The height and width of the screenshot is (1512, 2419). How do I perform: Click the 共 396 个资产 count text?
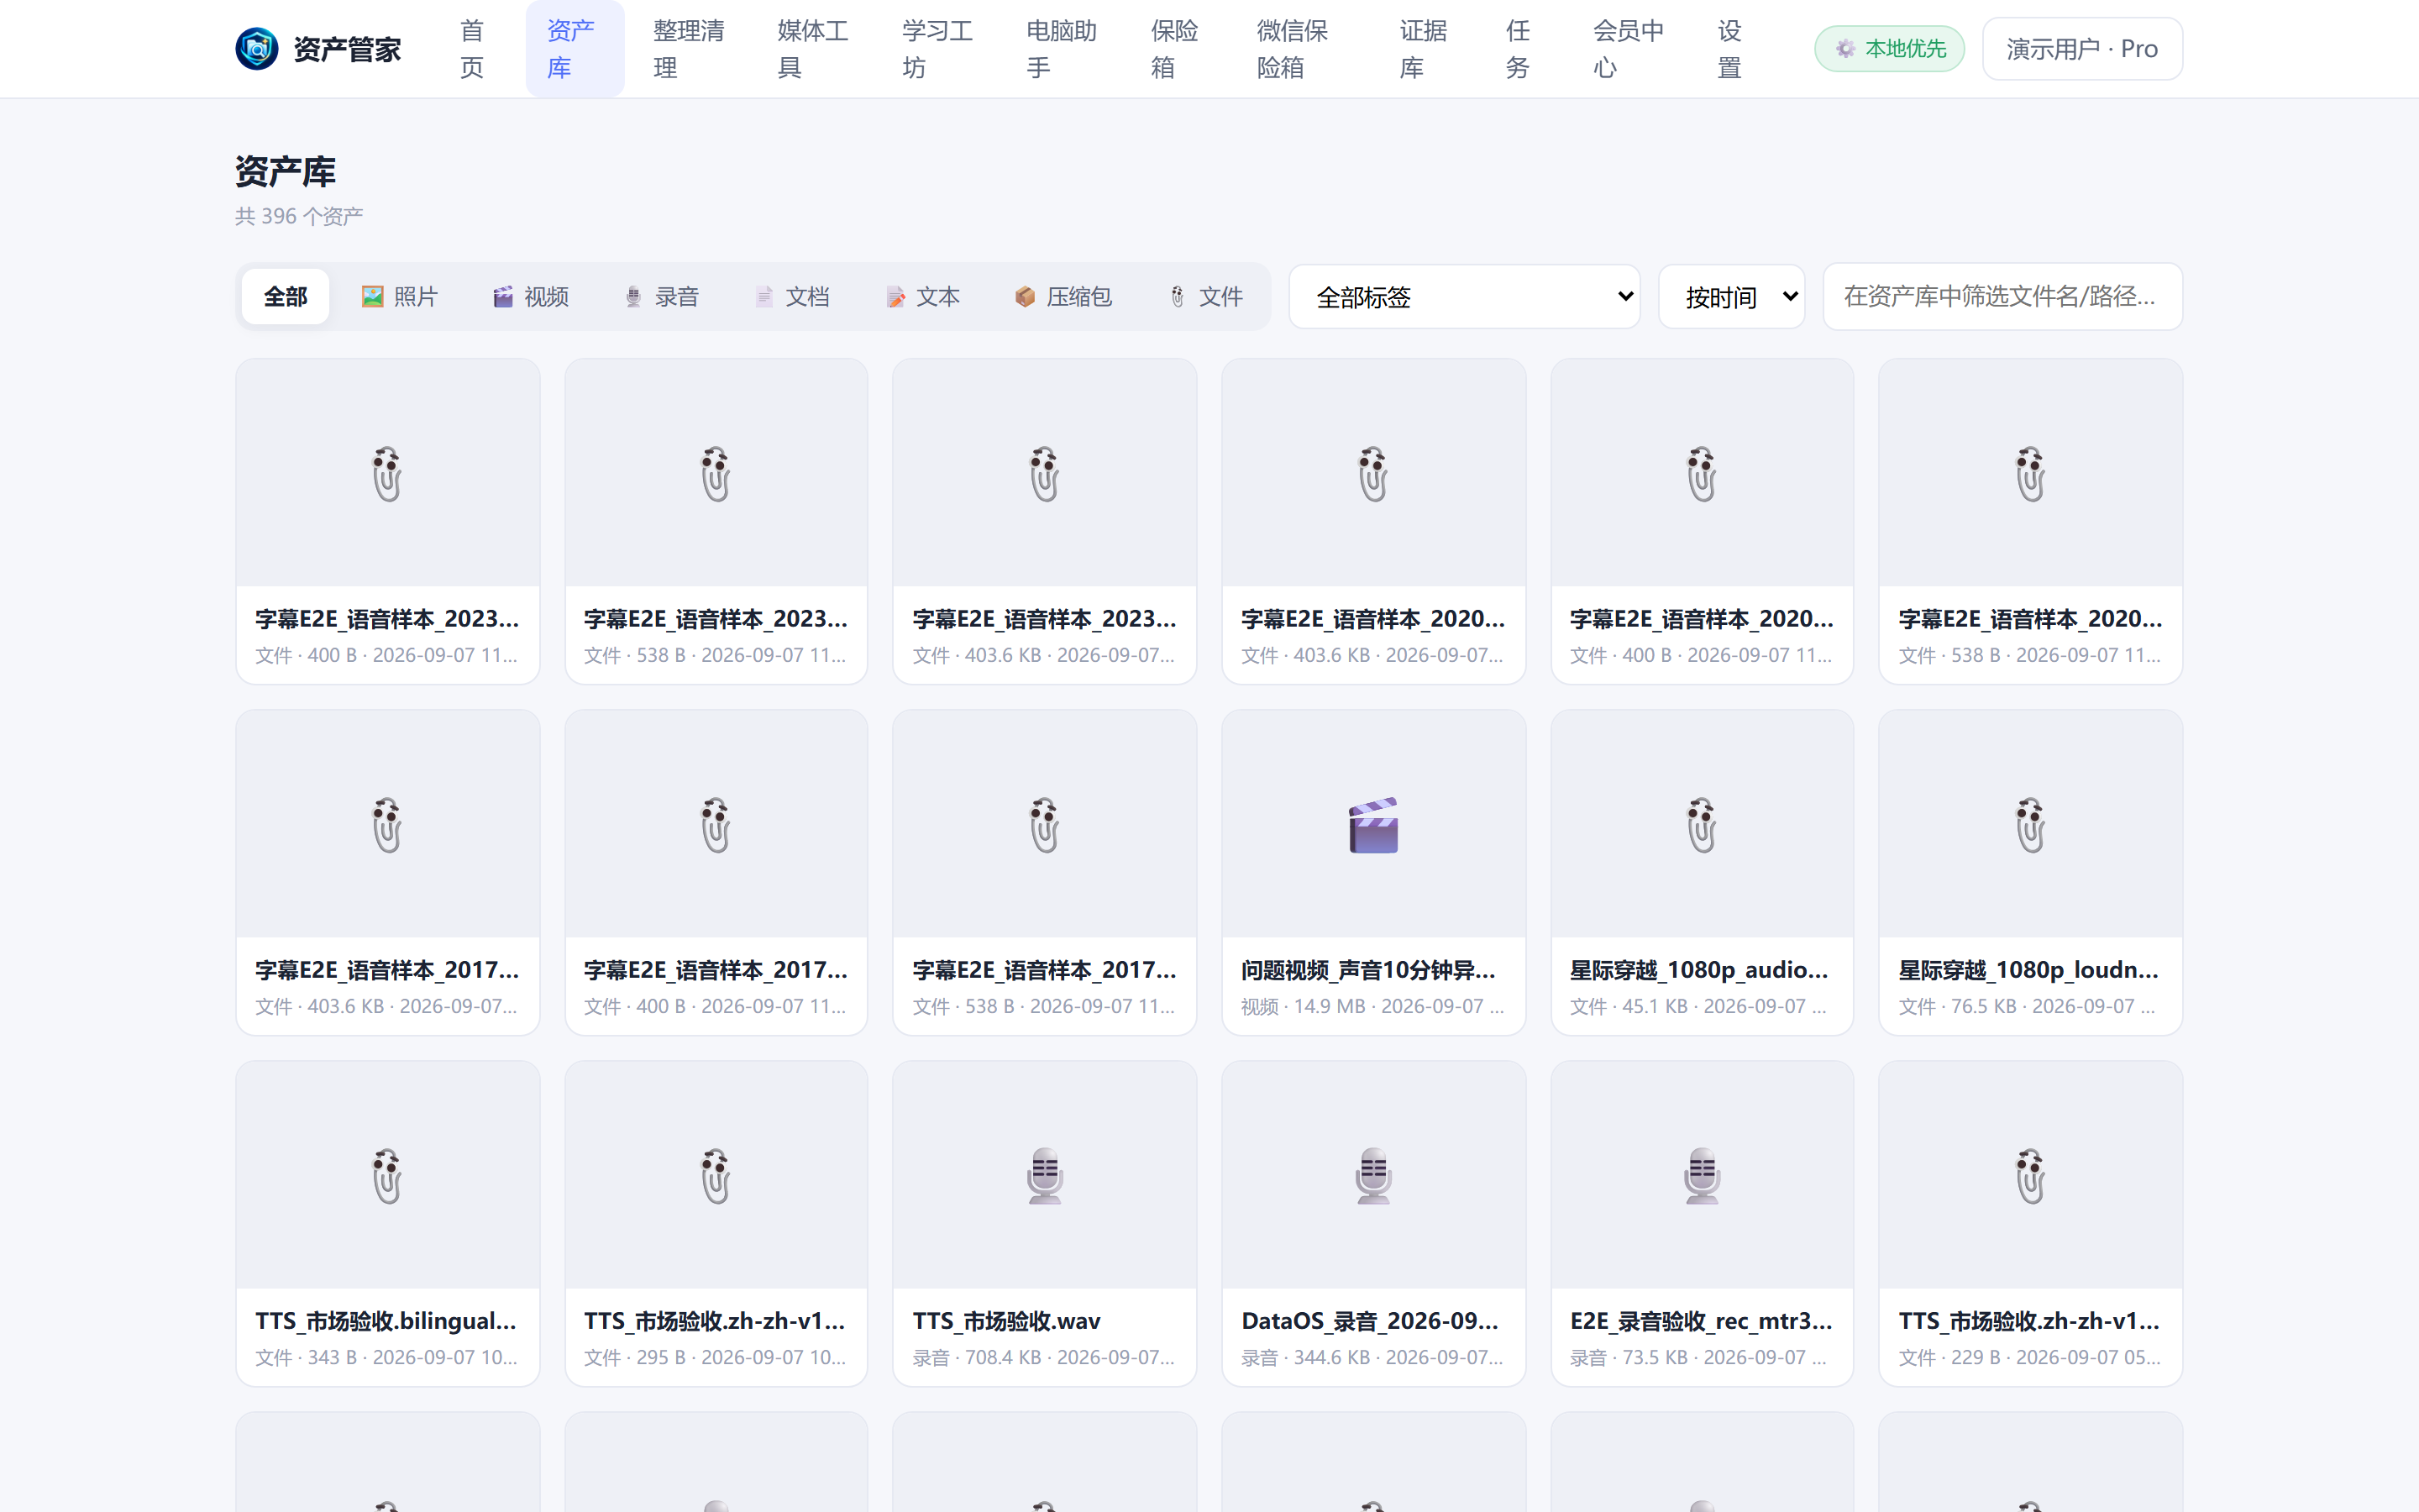pos(299,216)
